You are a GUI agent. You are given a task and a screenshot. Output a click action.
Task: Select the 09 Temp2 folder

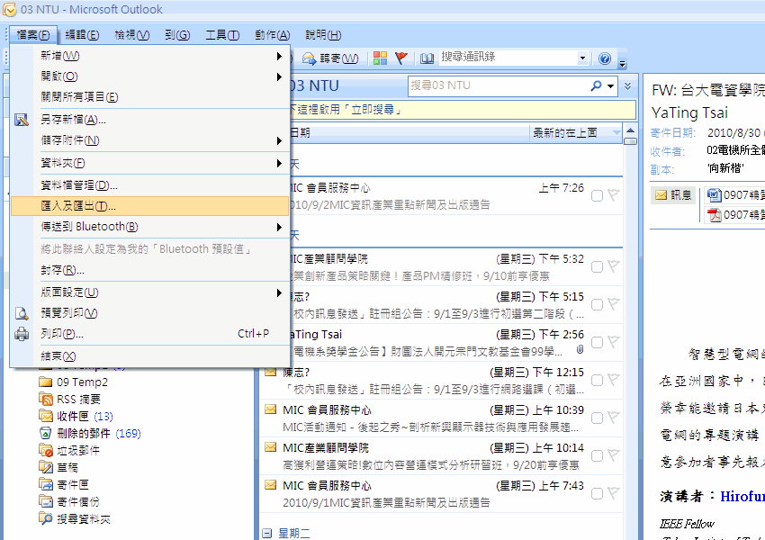[x=73, y=382]
